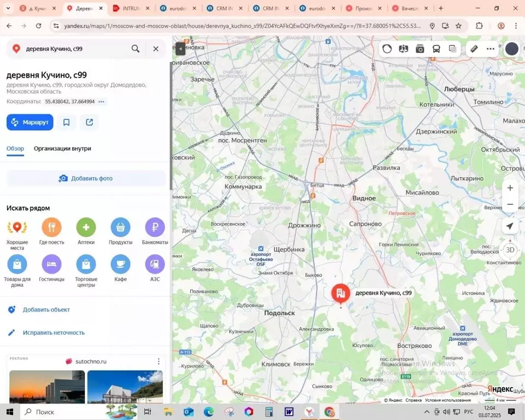
Task: Go back in browser history
Action: pyautogui.click(x=9, y=26)
